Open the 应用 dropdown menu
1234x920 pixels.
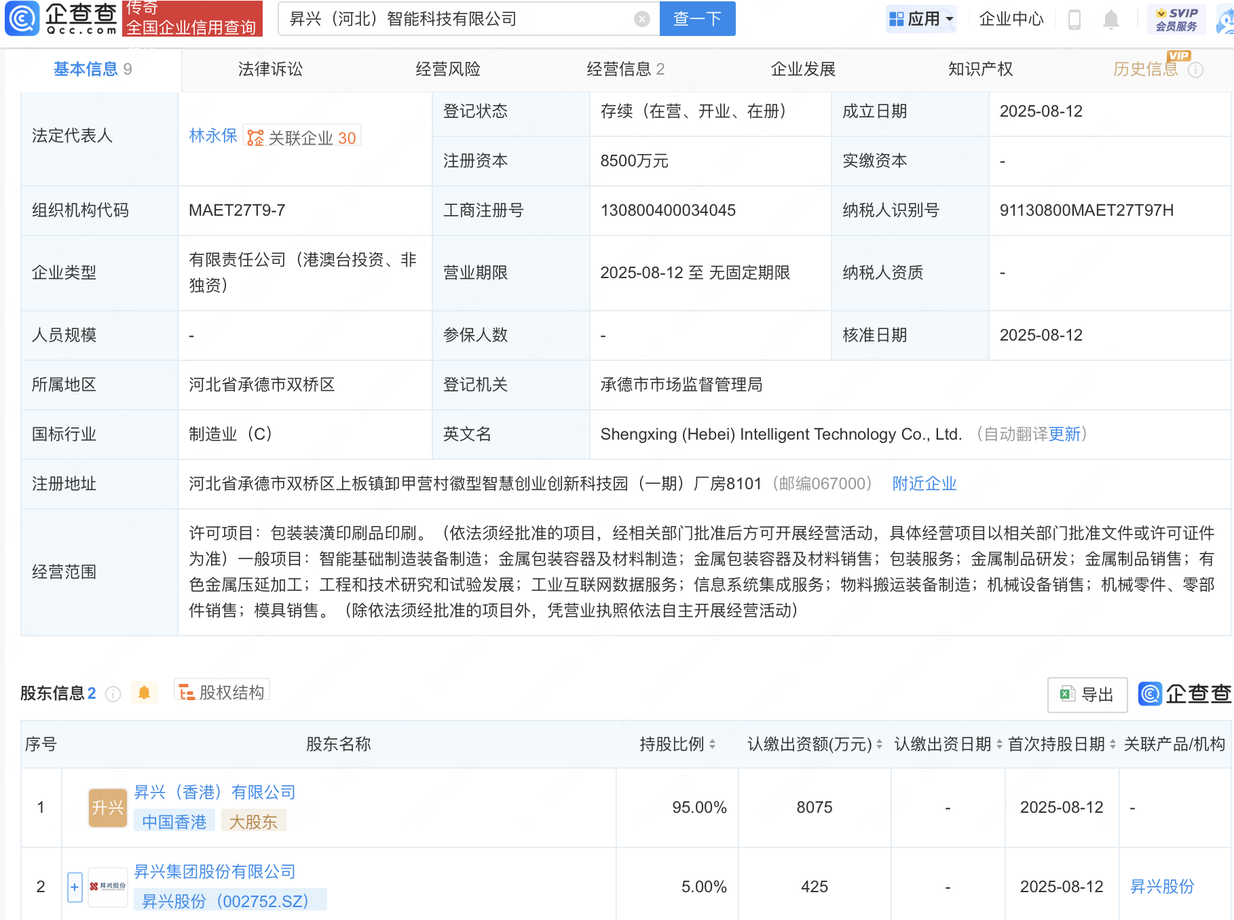pos(921,19)
